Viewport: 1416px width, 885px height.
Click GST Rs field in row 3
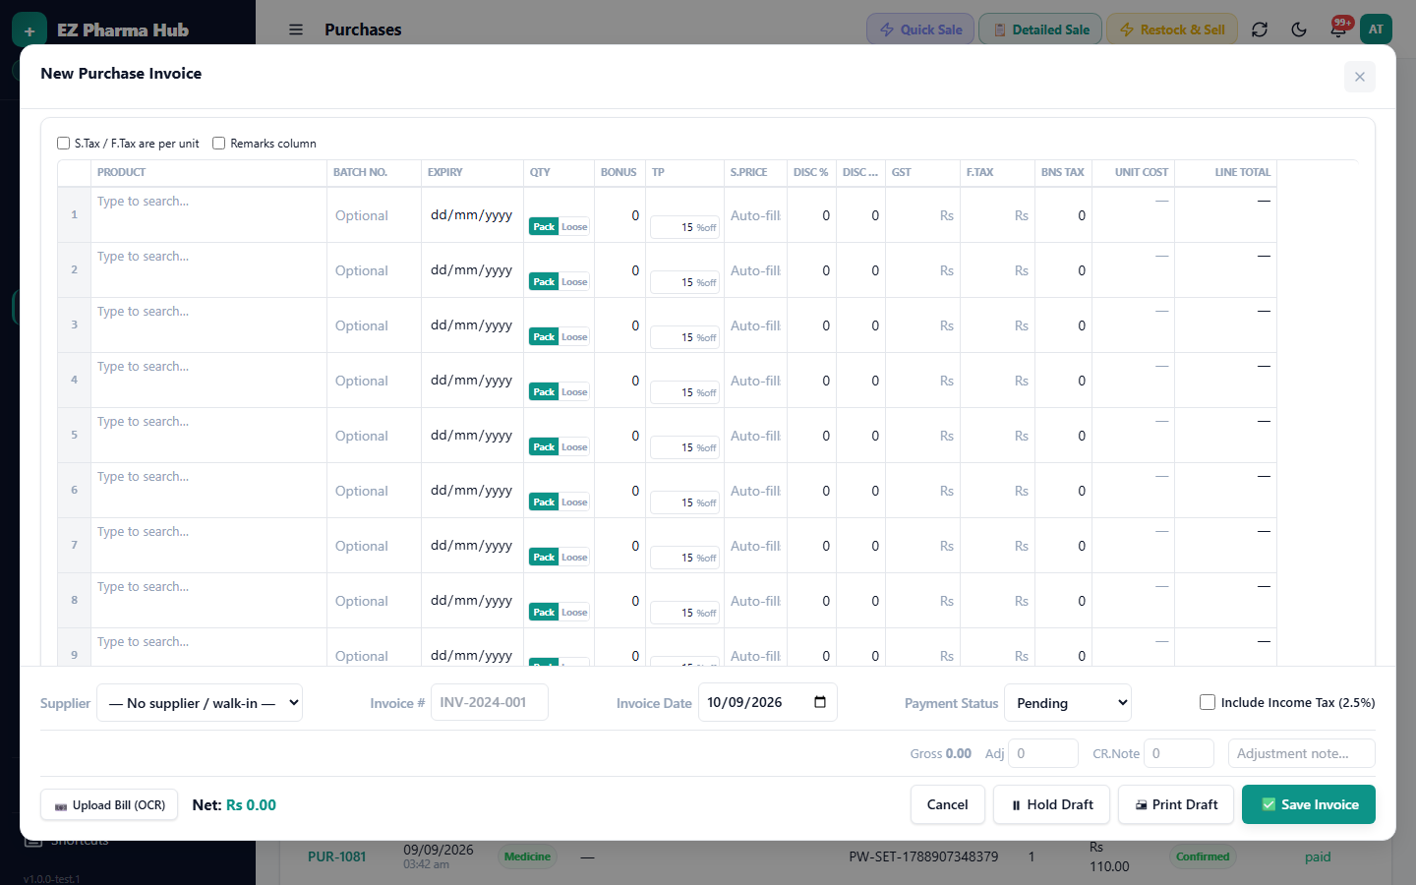[922, 325]
